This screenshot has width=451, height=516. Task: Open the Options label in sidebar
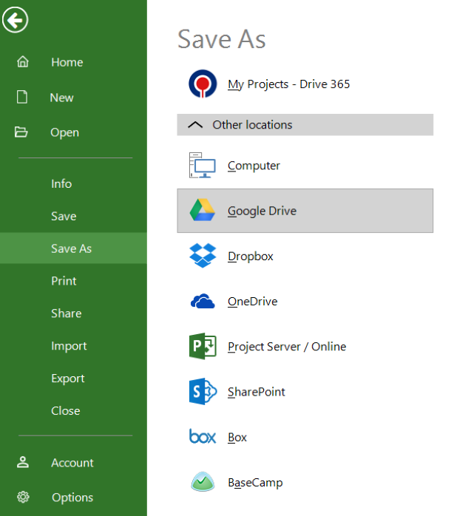coord(72,498)
